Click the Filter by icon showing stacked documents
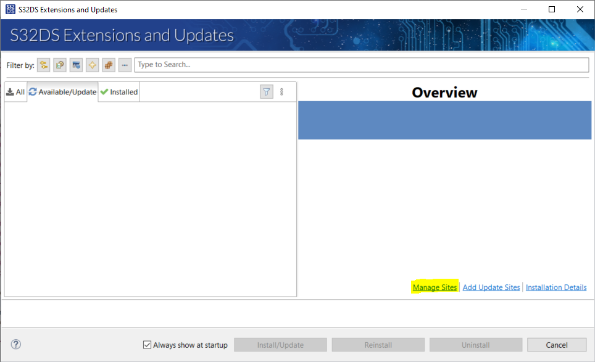Screen dimensions: 595x362 [x=60, y=65]
